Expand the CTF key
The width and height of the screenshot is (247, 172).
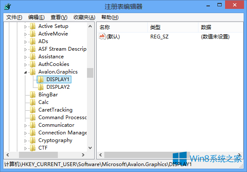[x=25, y=148]
